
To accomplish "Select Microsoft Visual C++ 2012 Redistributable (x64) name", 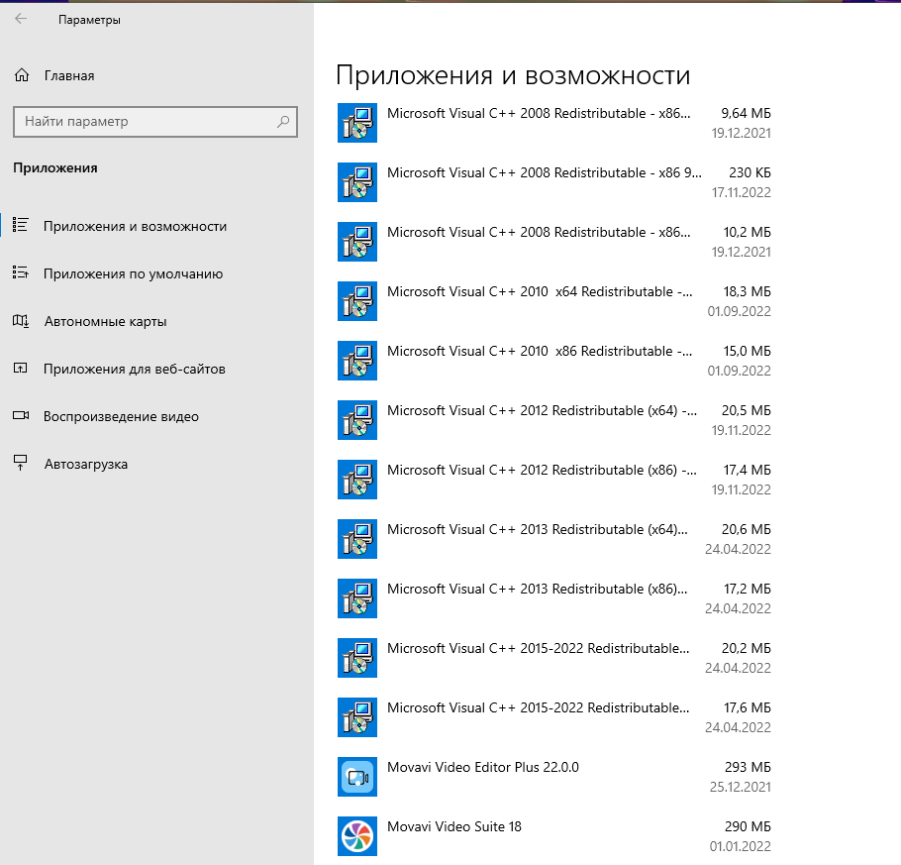I will pyautogui.click(x=542, y=410).
